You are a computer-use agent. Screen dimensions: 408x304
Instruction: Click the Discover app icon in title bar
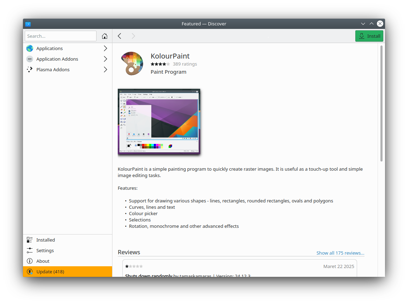[x=28, y=24]
